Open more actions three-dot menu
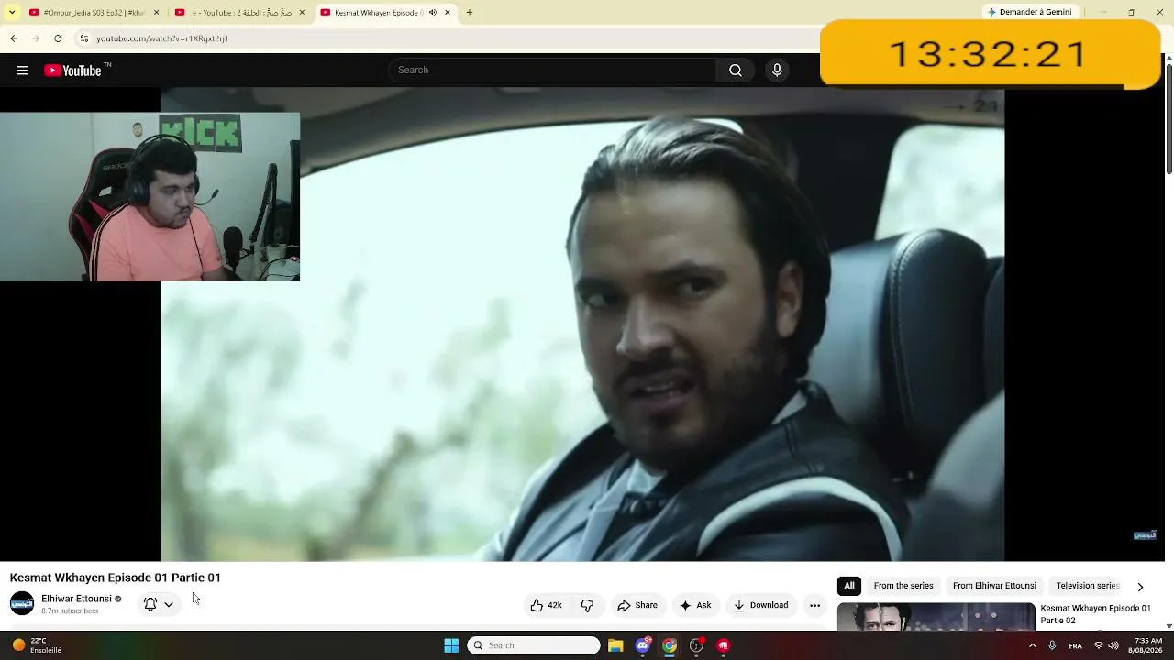 pos(814,605)
